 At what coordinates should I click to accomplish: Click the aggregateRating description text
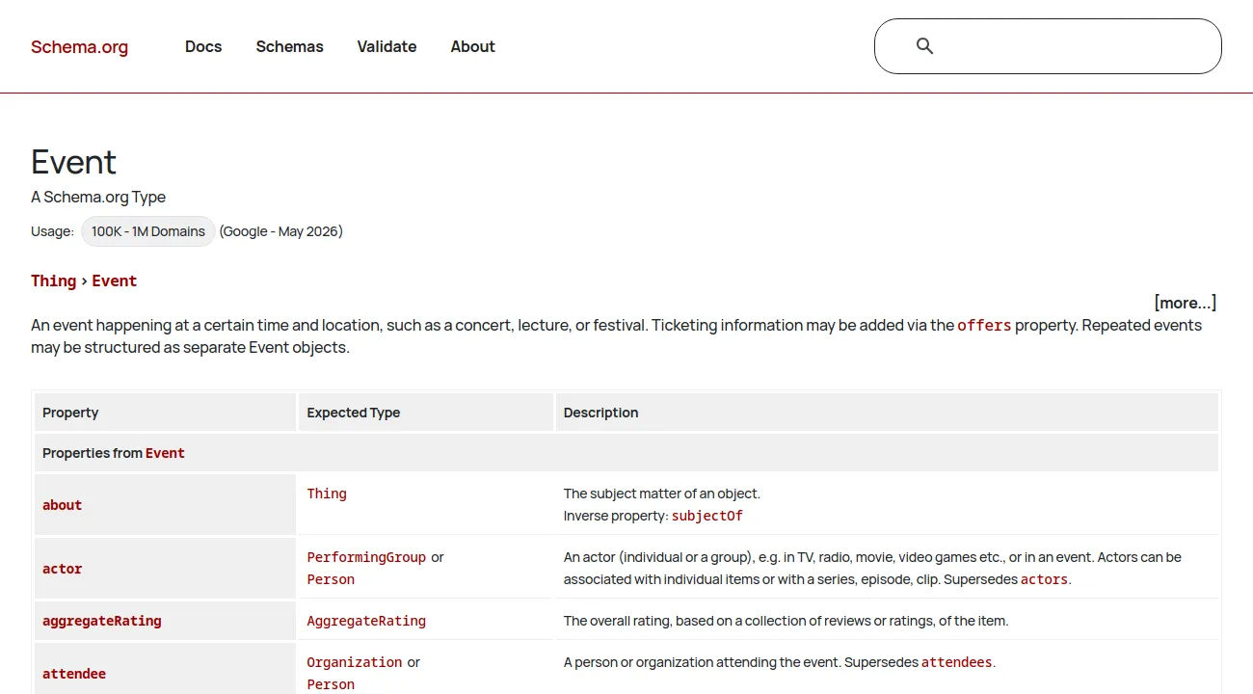click(x=786, y=621)
